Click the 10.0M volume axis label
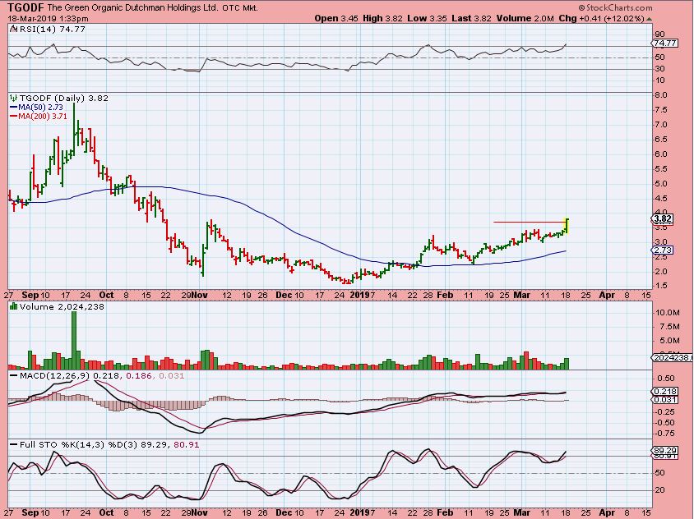694x519 pixels. pyautogui.click(x=667, y=313)
